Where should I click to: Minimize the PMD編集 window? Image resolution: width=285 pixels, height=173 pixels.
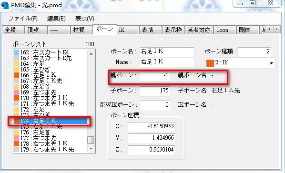click(240, 3)
